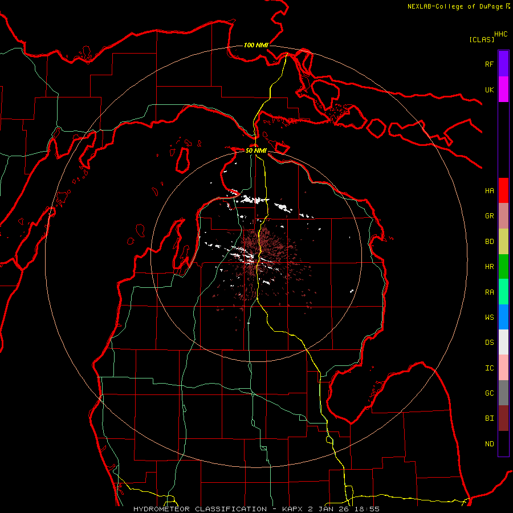
Task: Click the blue WS legend color swatch
Action: (503, 317)
